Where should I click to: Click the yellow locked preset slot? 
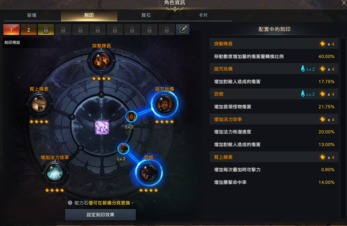46,30
